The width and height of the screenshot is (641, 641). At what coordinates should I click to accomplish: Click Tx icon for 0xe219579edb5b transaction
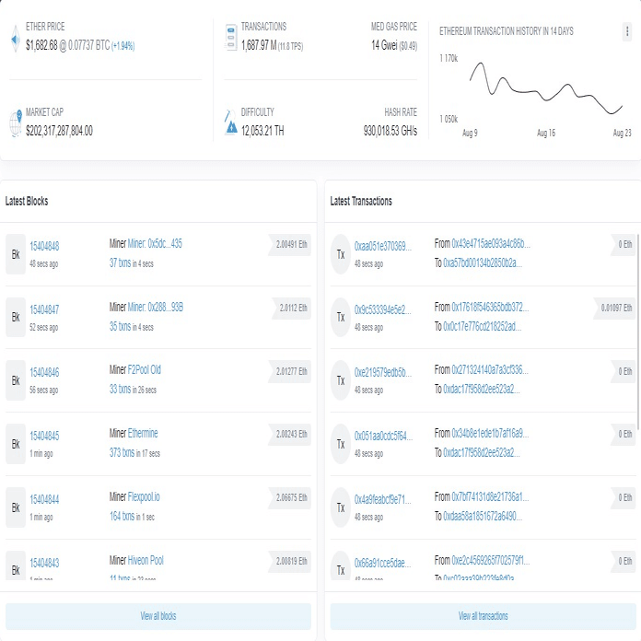point(341,380)
